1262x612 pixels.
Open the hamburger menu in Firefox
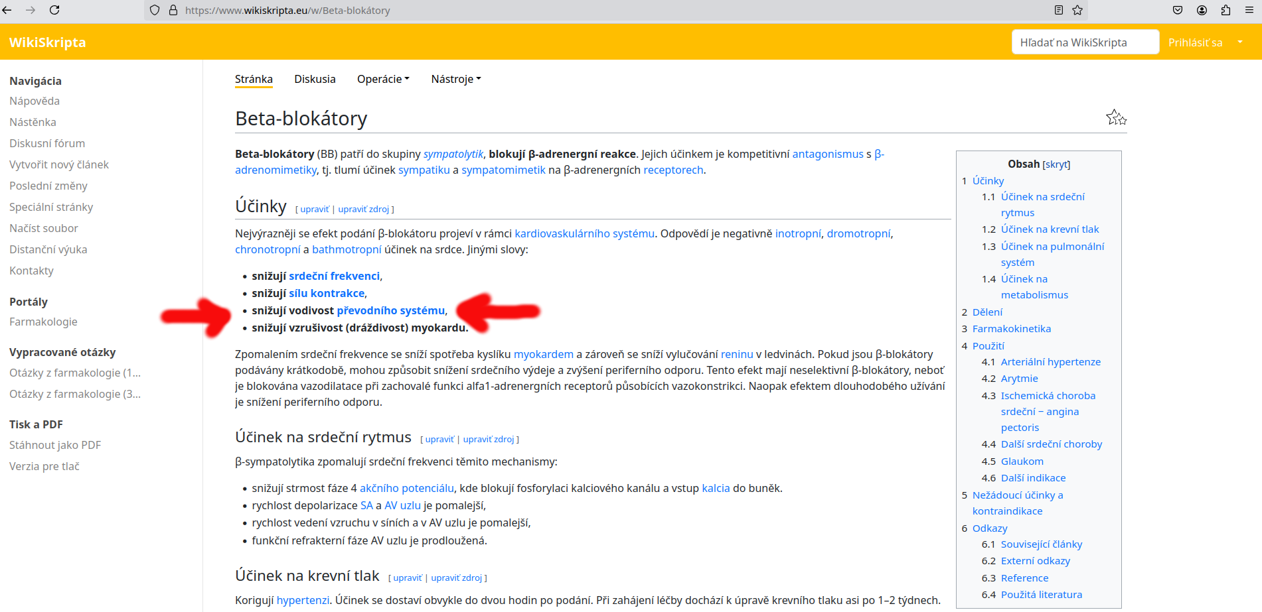click(1249, 10)
